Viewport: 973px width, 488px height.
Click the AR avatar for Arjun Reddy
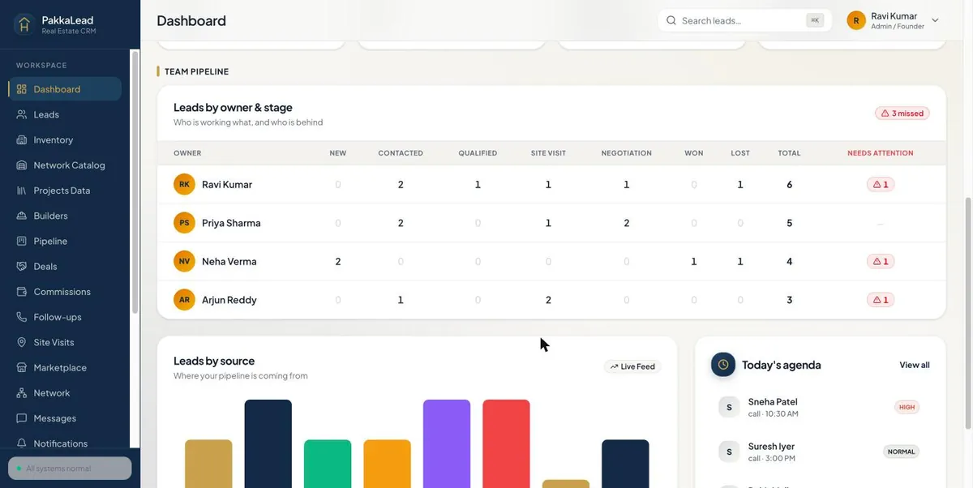pyautogui.click(x=185, y=300)
